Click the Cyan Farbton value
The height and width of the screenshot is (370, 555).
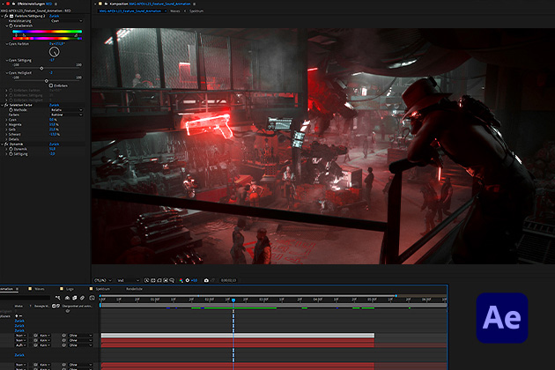point(57,44)
